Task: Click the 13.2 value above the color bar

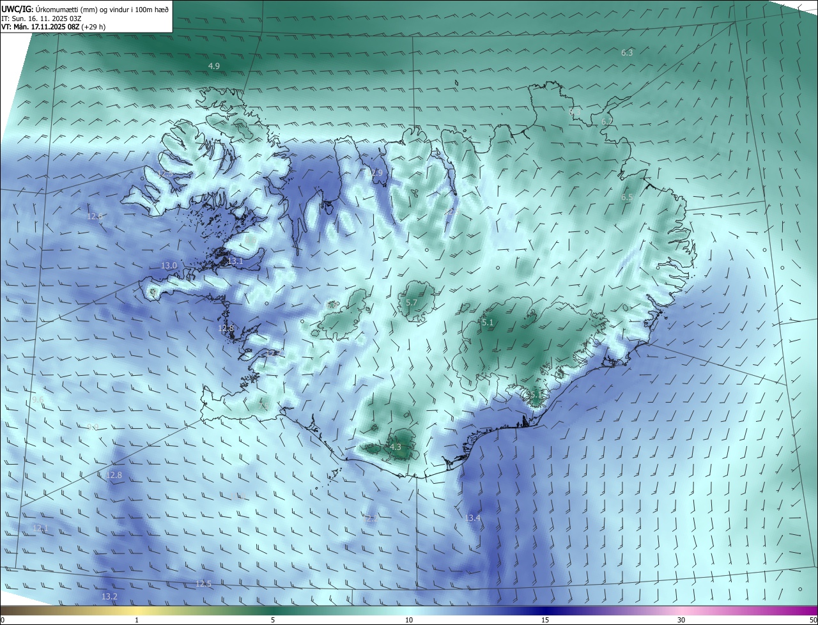Action: click(x=109, y=597)
